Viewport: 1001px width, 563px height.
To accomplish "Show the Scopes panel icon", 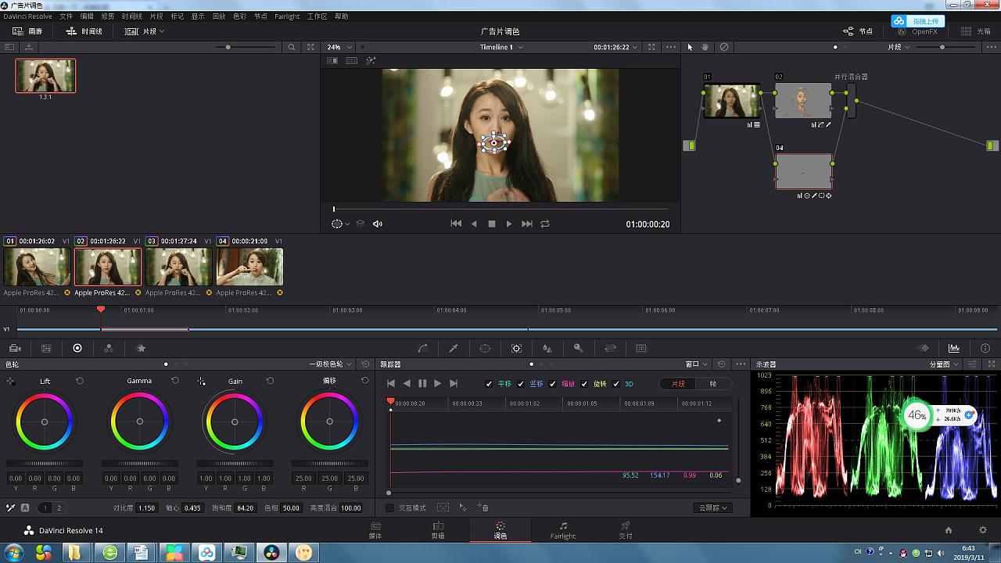I will (954, 348).
